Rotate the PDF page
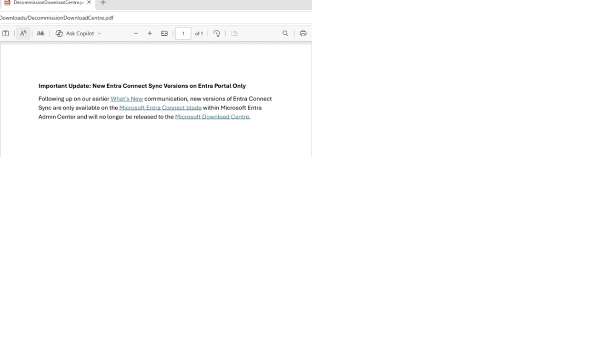Viewport: 606px width, 341px height. (x=217, y=34)
